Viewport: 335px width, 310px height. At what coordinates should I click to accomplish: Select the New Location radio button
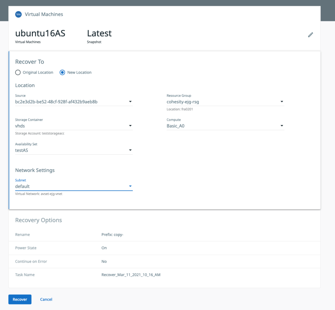coord(62,72)
